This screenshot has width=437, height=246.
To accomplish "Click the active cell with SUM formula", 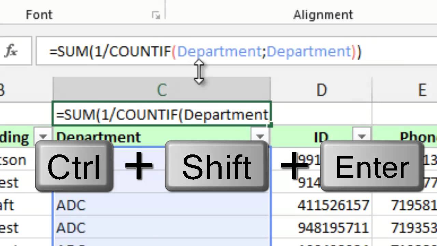I will pyautogui.click(x=162, y=114).
